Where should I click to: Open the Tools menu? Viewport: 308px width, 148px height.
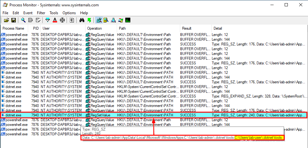pos(54,13)
